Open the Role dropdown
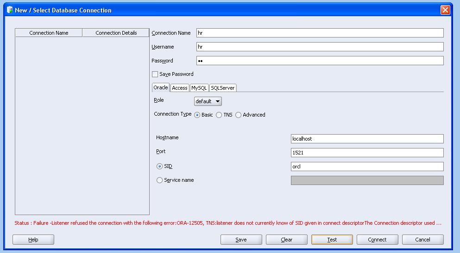Viewport: 460px width, 253px height. [208, 101]
